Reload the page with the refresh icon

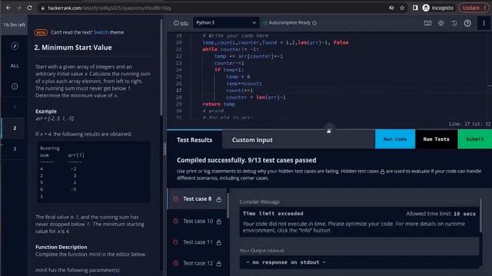[x=29, y=8]
